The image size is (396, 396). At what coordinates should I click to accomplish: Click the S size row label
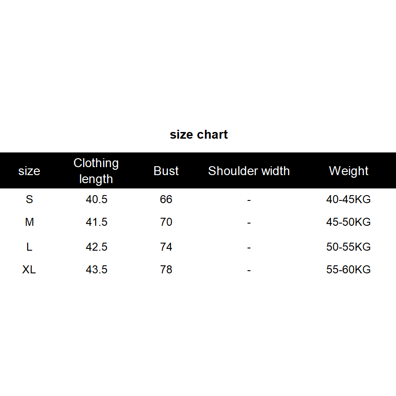pyautogui.click(x=29, y=200)
